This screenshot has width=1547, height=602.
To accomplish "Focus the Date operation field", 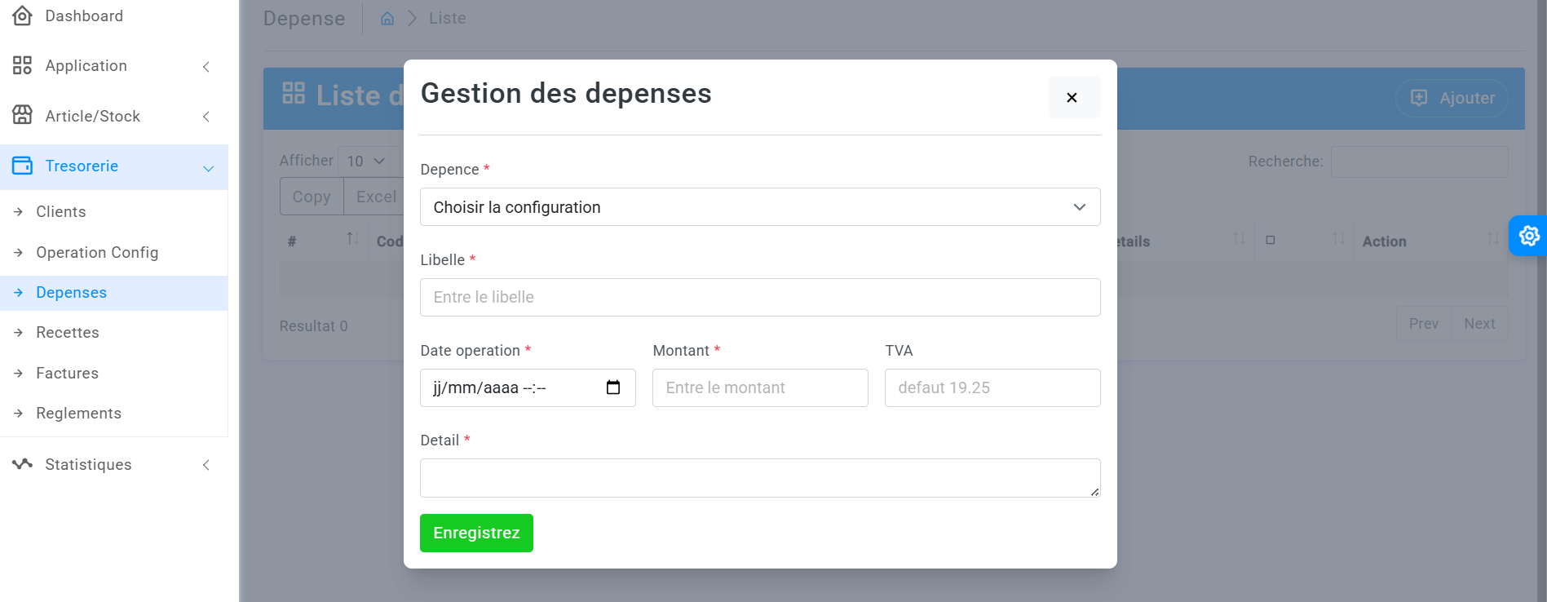I will pos(528,387).
